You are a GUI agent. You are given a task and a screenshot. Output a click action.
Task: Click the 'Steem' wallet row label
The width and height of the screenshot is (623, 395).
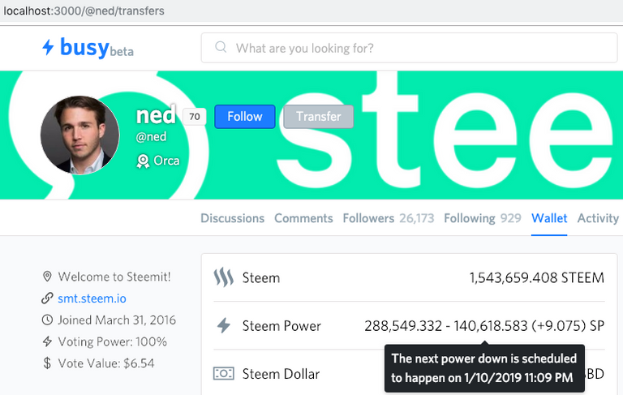(x=261, y=277)
